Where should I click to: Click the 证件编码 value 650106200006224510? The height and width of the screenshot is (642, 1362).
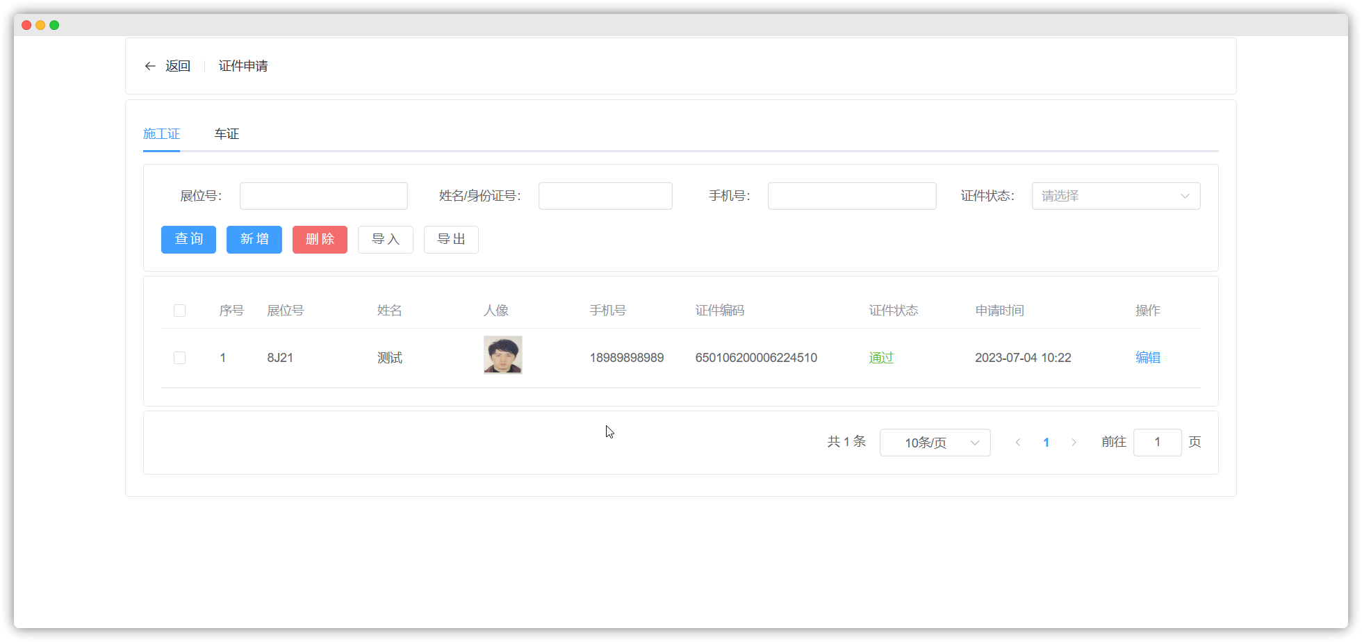pos(756,358)
